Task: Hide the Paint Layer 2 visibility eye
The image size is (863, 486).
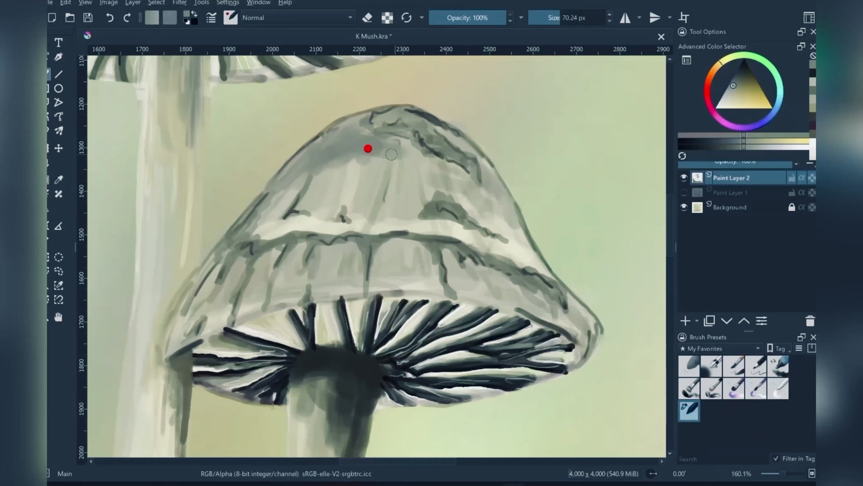Action: (x=683, y=178)
